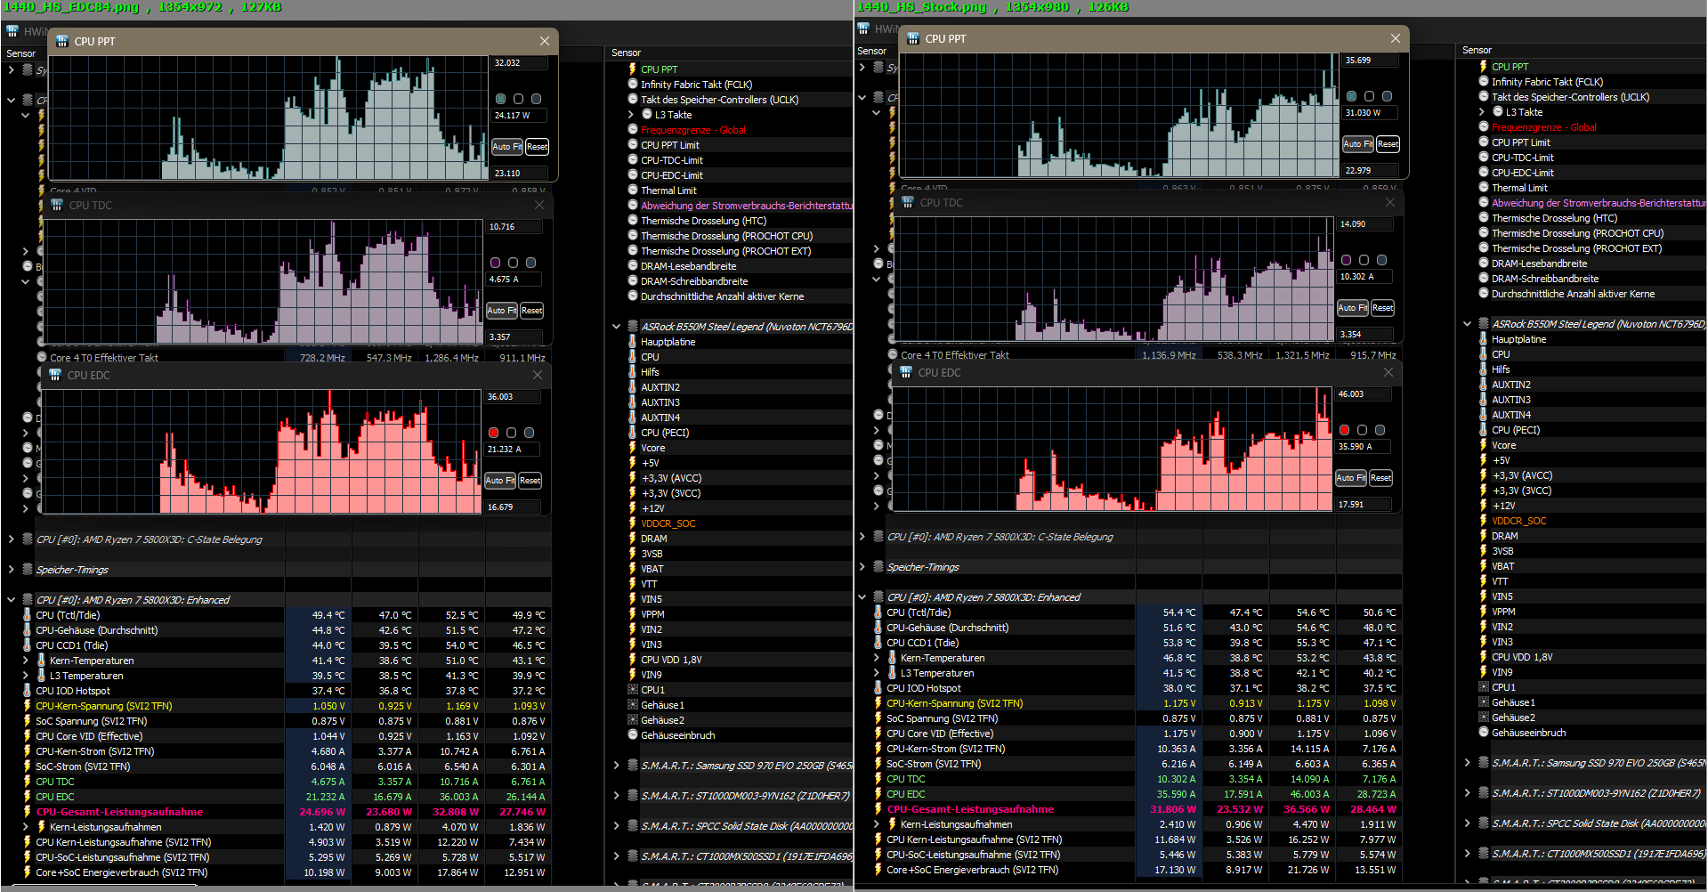This screenshot has width=1708, height=892.
Task: Click the CPU TDC graph window title icon in Stock screenshot
Action: tap(908, 203)
